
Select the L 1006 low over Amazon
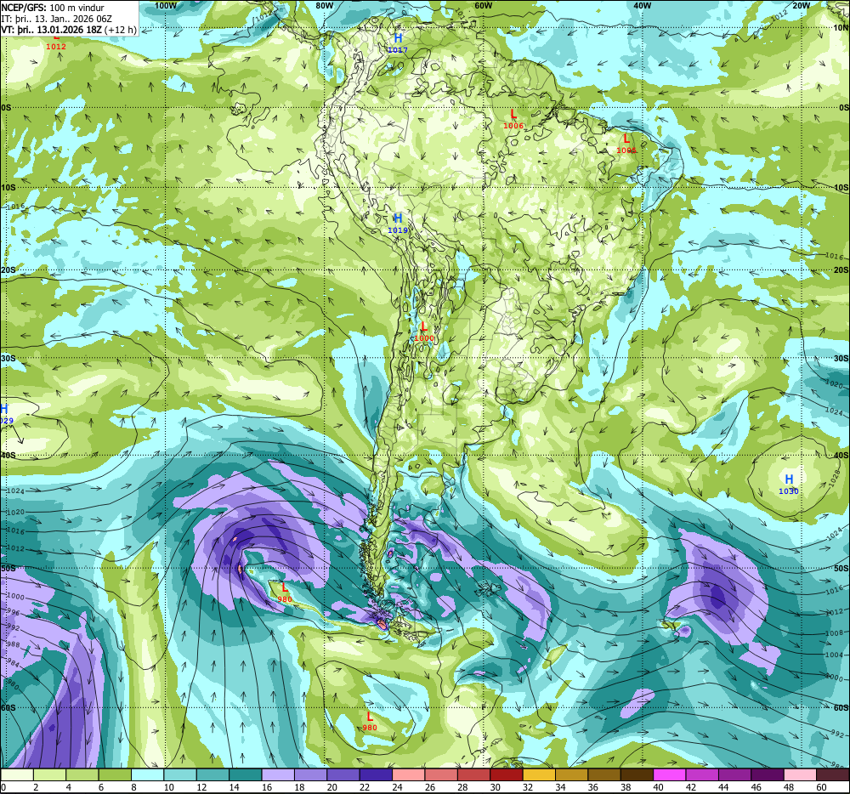513,119
